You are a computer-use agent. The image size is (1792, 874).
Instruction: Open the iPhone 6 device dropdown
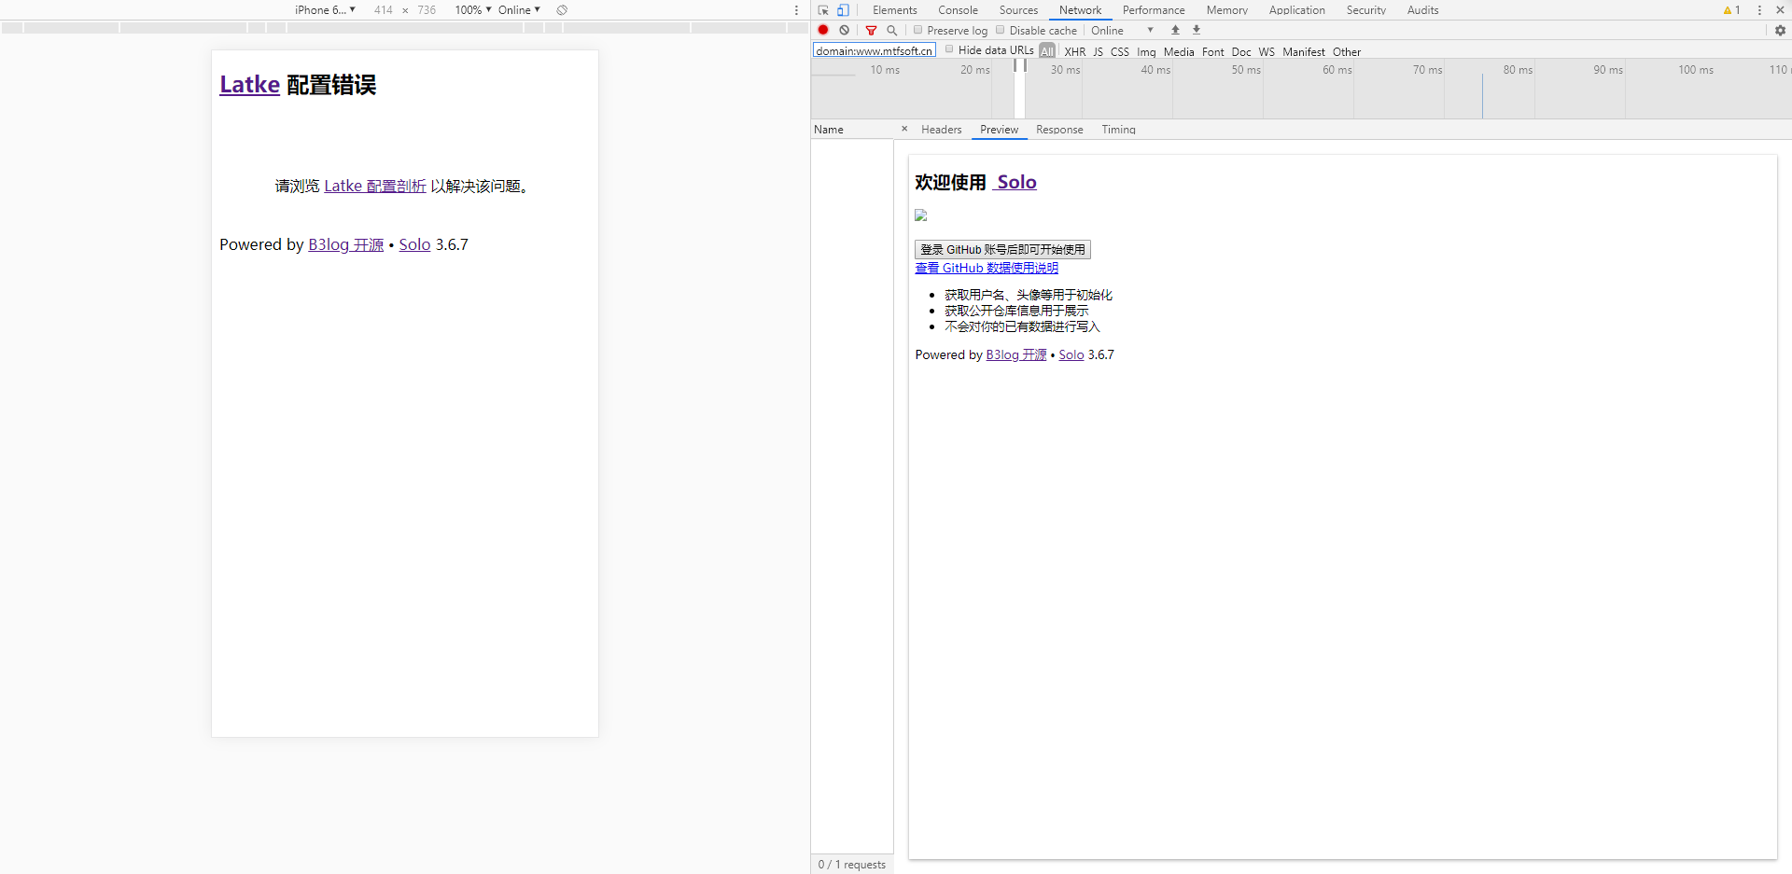[x=325, y=10]
